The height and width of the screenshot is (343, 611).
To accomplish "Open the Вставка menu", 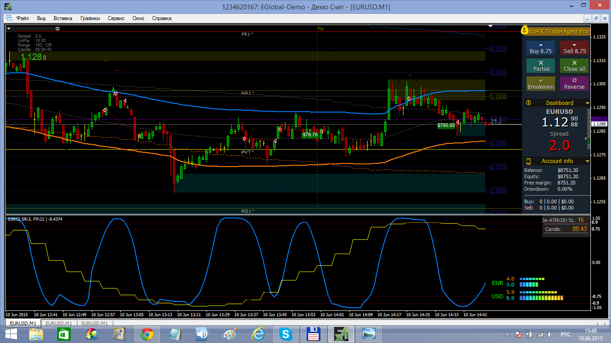I will pos(63,18).
